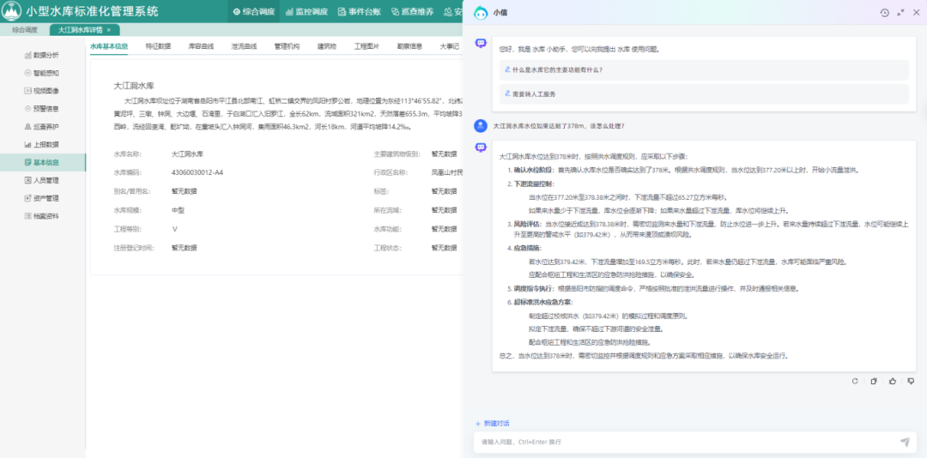Send message with paper plane icon
The width and height of the screenshot is (927, 458).
point(905,442)
